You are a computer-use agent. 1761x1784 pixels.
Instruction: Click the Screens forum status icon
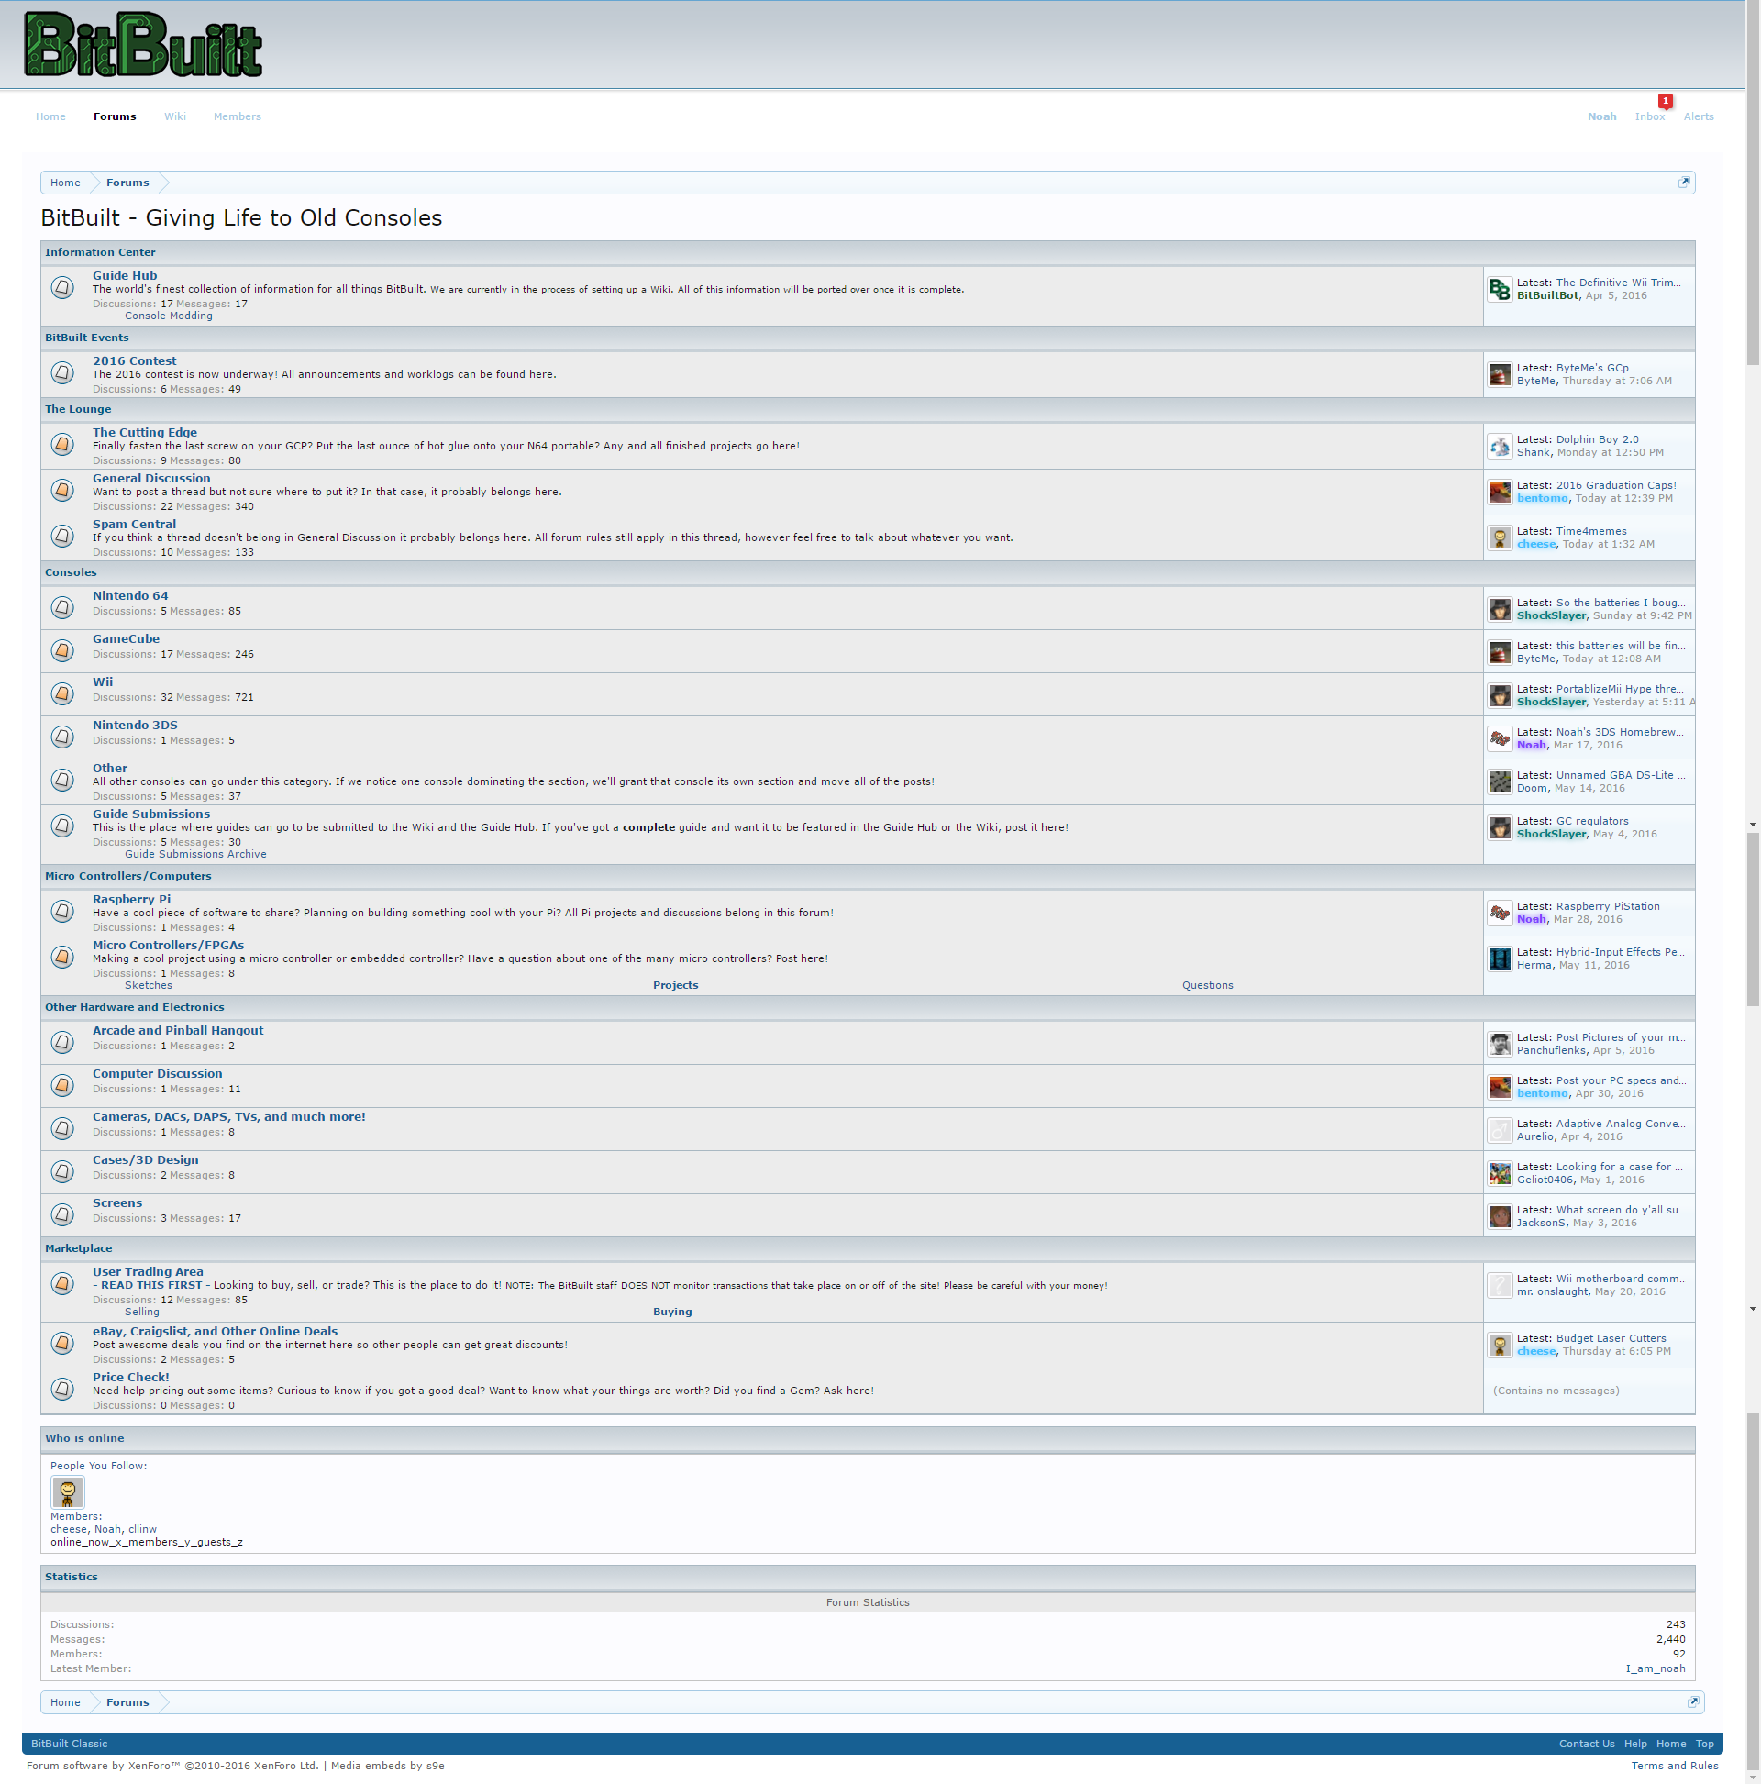61,1214
